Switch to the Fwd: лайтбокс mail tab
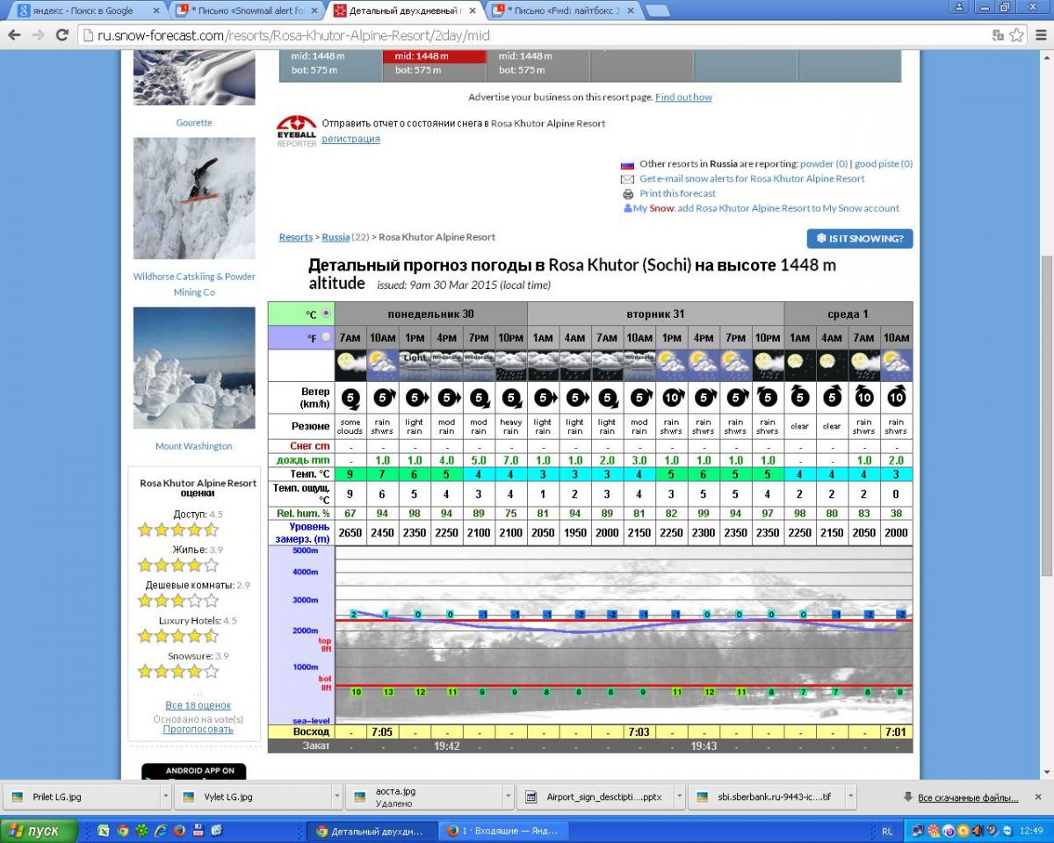The image size is (1054, 843). pyautogui.click(x=563, y=11)
